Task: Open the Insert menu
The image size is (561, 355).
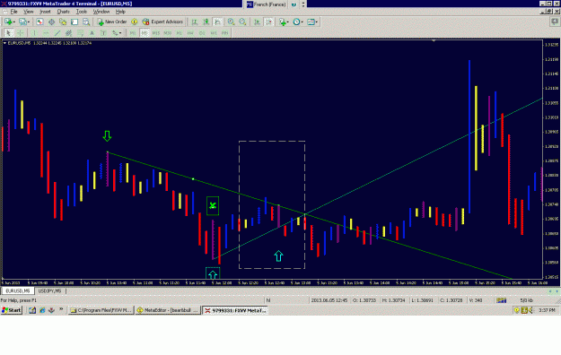Action: click(45, 12)
